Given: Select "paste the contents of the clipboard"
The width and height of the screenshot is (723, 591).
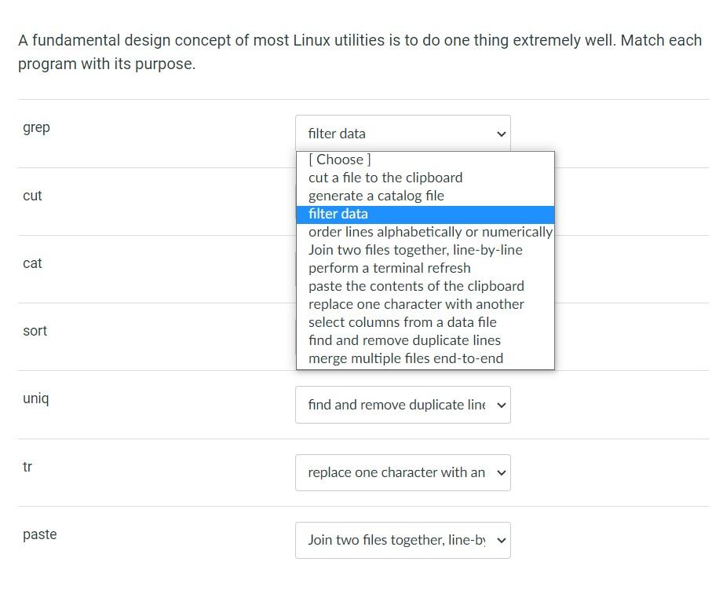Looking at the screenshot, I should (x=416, y=286).
